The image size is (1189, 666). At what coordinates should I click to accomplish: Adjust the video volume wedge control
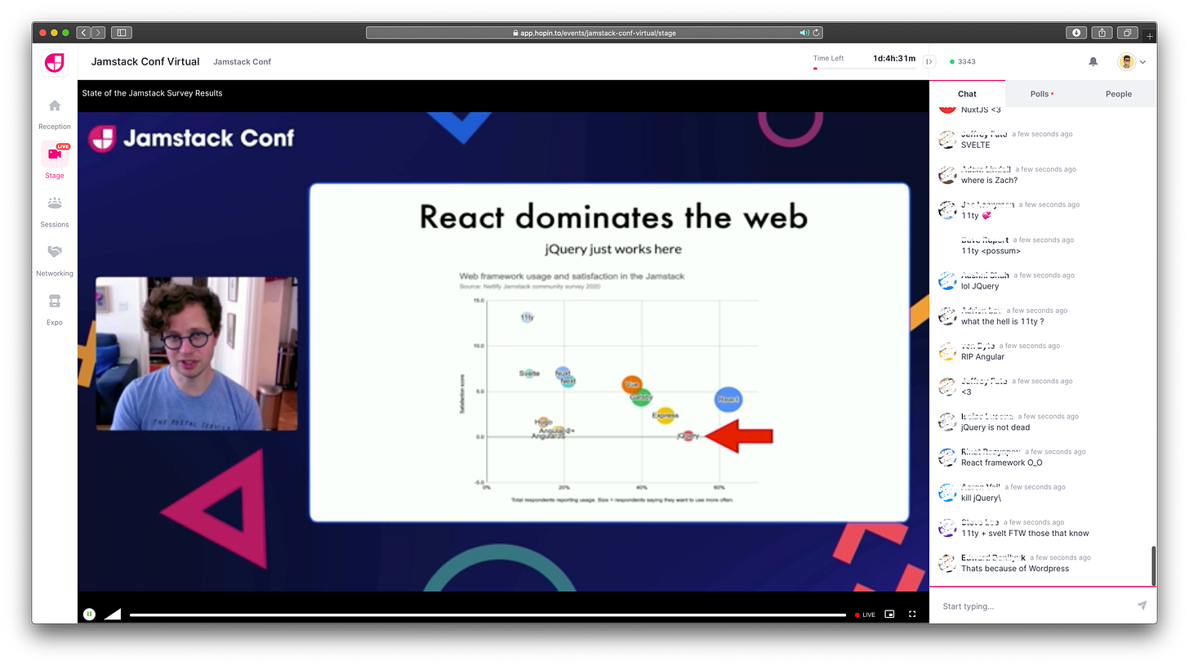(113, 615)
